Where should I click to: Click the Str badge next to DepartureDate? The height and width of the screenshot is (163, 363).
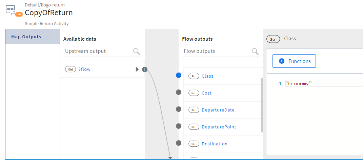(x=194, y=110)
